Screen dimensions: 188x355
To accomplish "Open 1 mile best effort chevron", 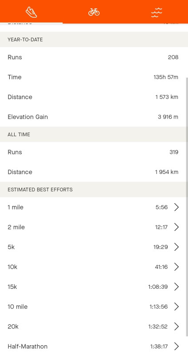I will point(176,207).
